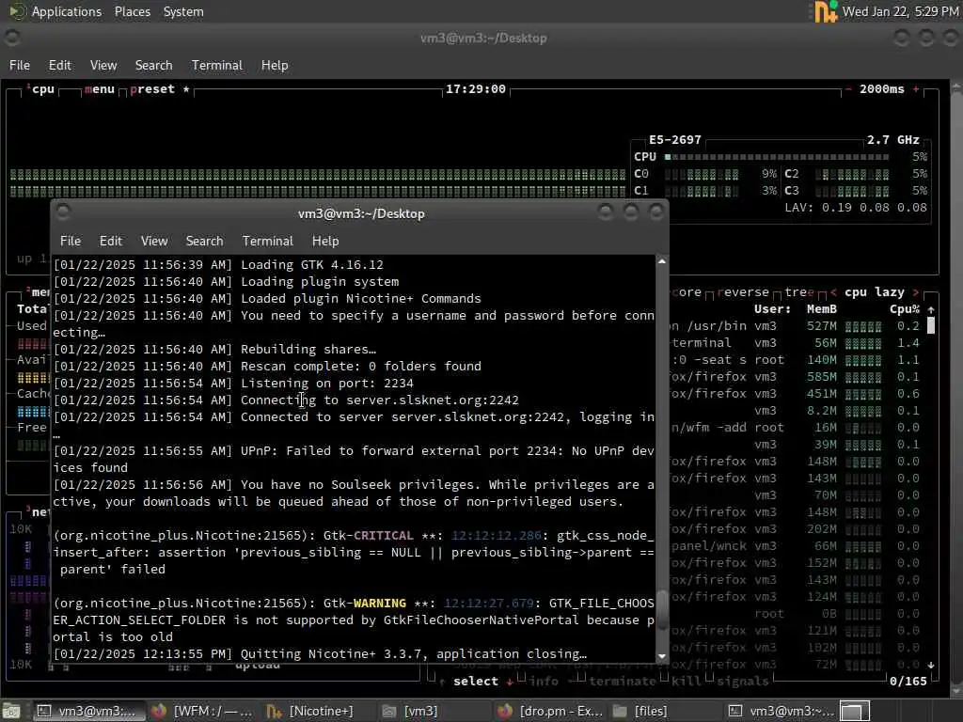Switch to [WFM : / —] Firefox taskbar item
The width and height of the screenshot is (963, 722).
(203, 711)
